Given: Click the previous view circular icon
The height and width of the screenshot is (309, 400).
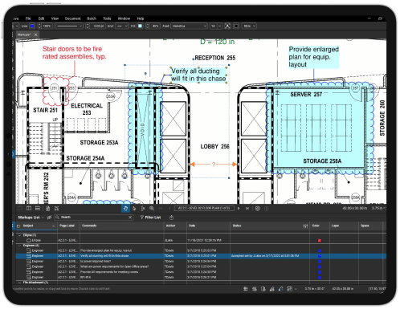Looking at the screenshot, I should tap(258, 209).
